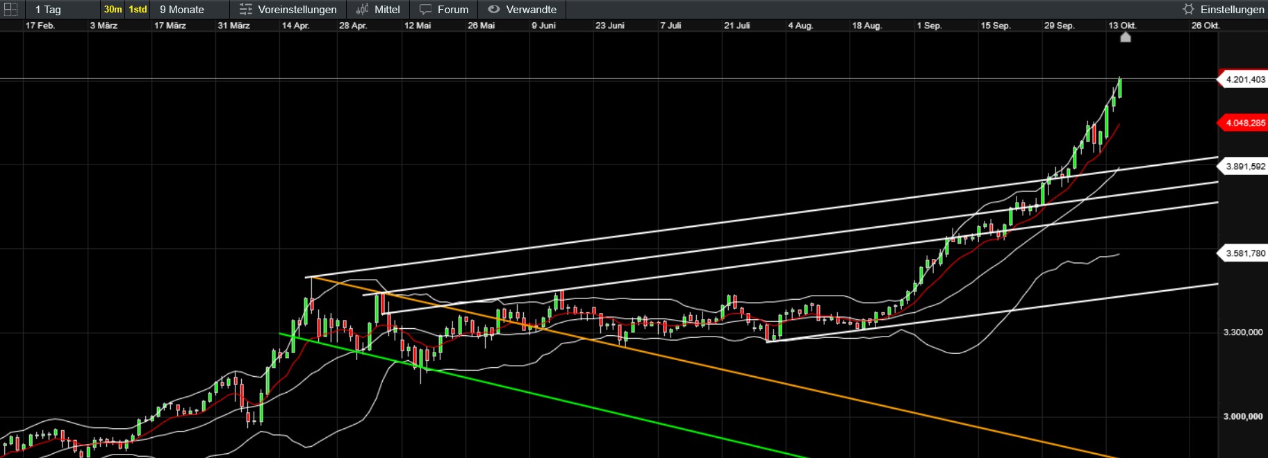Click the 3.891,592 price label
This screenshot has height=458, width=1268.
(1244, 167)
